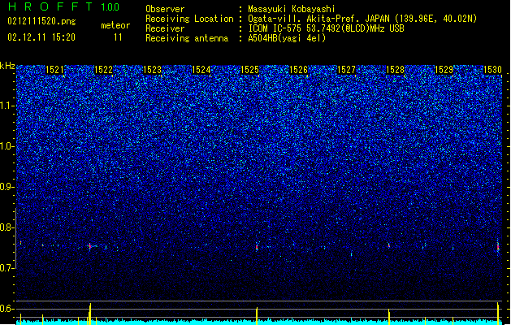Click the date stamp 02.12.11 15:20
511x325 pixels.
(x=41, y=37)
